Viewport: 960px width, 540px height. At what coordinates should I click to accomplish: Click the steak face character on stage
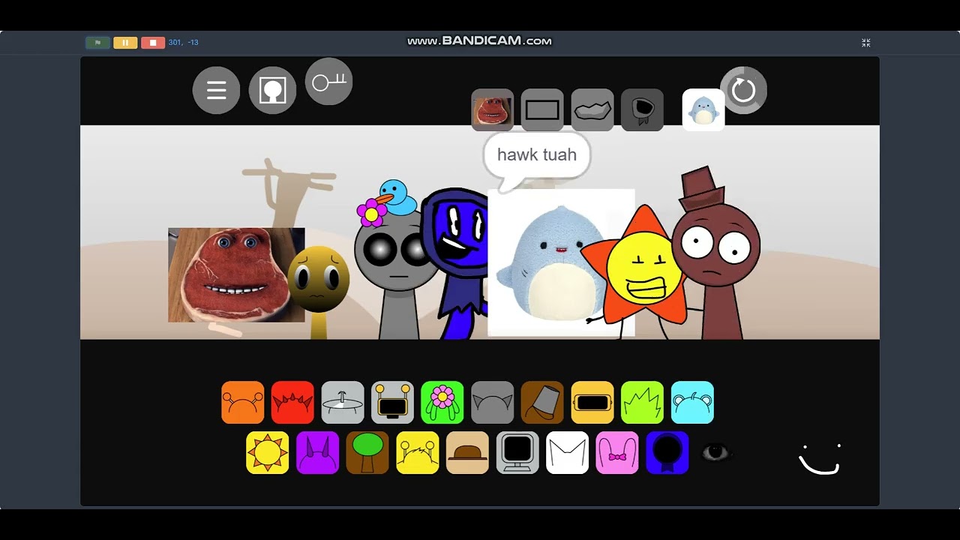click(235, 275)
